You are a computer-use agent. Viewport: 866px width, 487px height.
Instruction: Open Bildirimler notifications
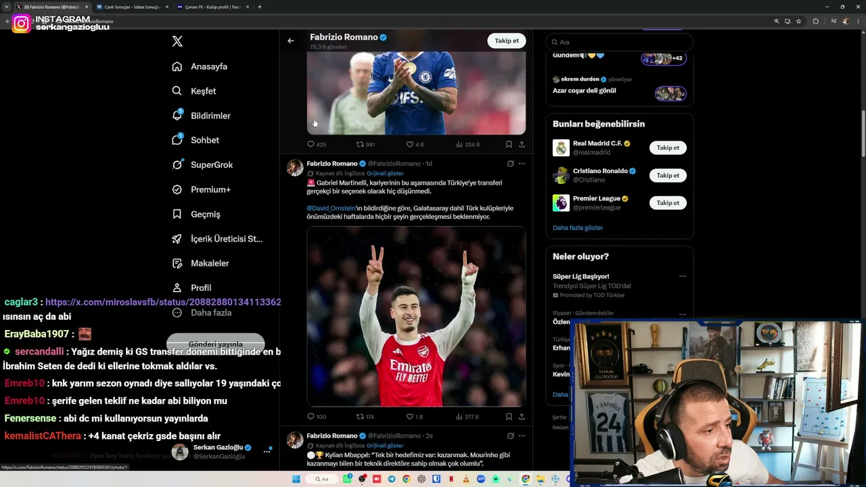(201, 116)
